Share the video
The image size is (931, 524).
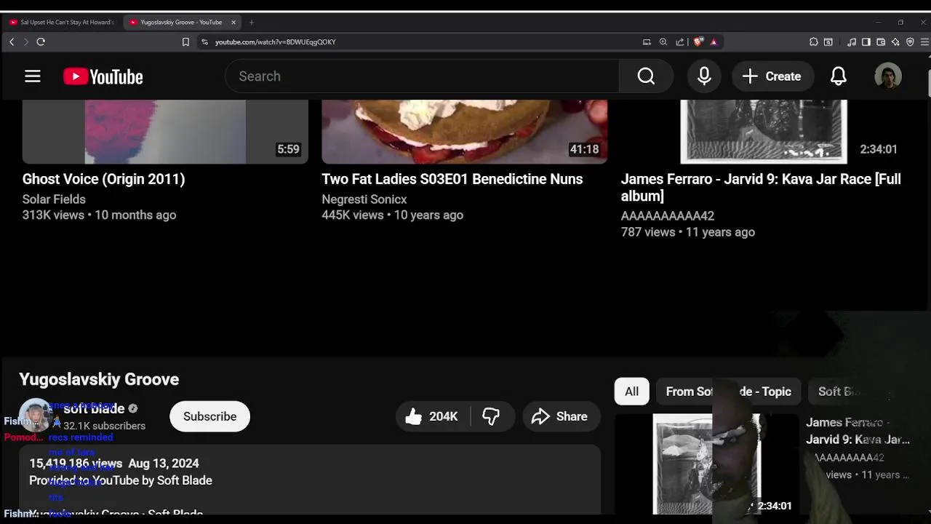(562, 416)
